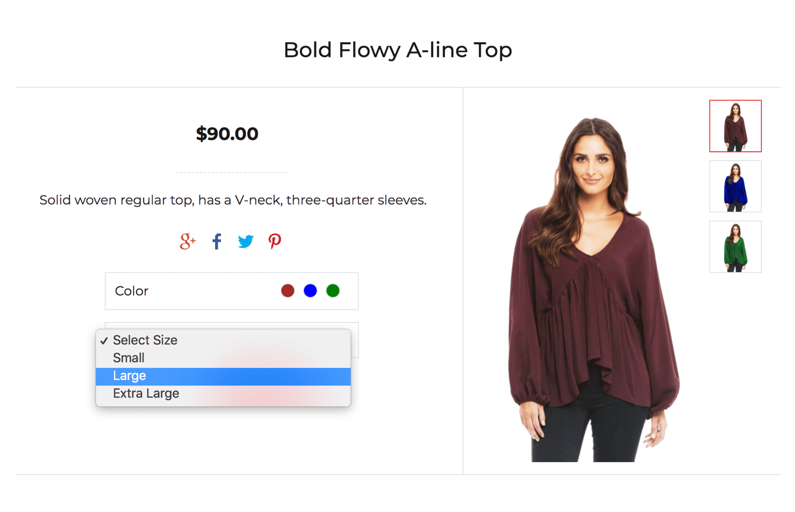
Task: Tweet this product via Twitter icon
Action: pyautogui.click(x=246, y=241)
